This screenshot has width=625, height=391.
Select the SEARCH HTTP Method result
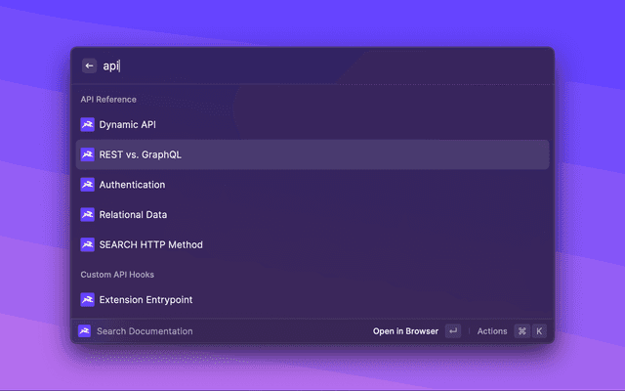point(312,244)
